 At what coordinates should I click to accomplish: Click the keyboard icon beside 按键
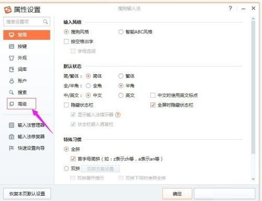click(x=12, y=47)
